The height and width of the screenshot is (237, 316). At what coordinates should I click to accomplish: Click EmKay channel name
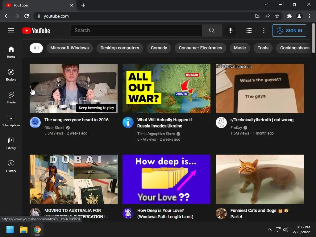(x=236, y=127)
